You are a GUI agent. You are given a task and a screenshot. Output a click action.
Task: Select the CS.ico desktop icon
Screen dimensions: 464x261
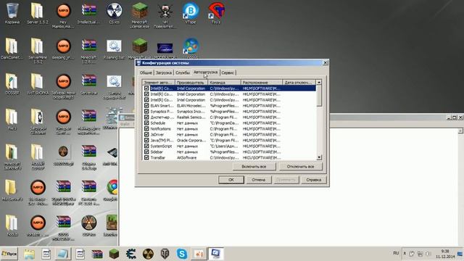(115, 13)
